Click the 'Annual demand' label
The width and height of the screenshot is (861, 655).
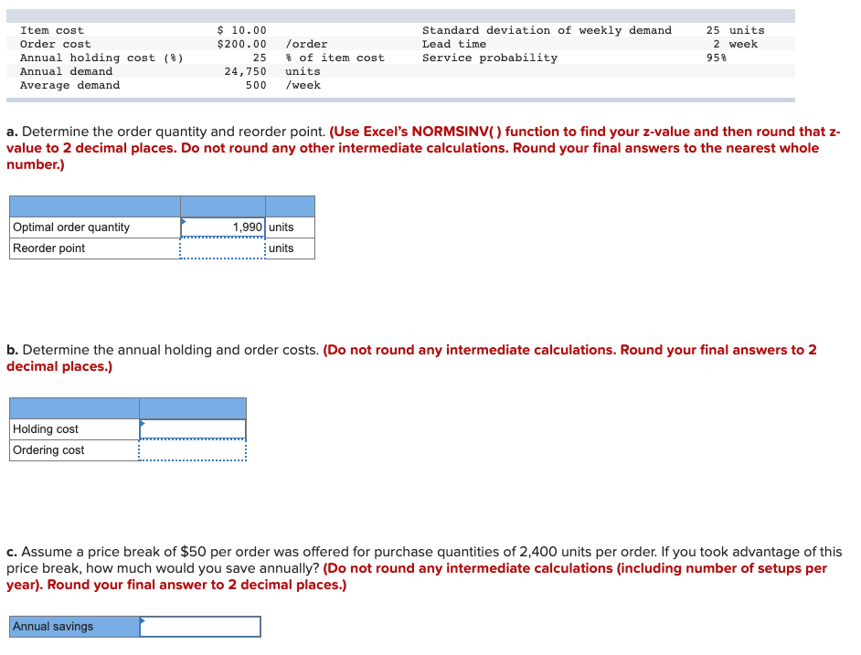66,71
